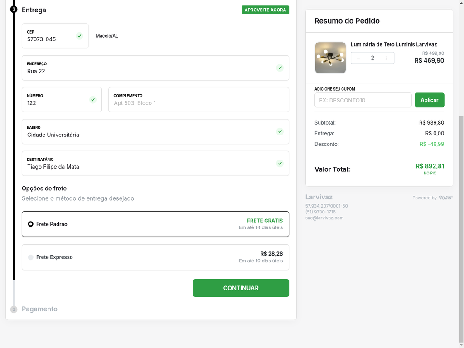Click the (51) 9730-1716 phone link
The height and width of the screenshot is (348, 464).
coord(320,212)
